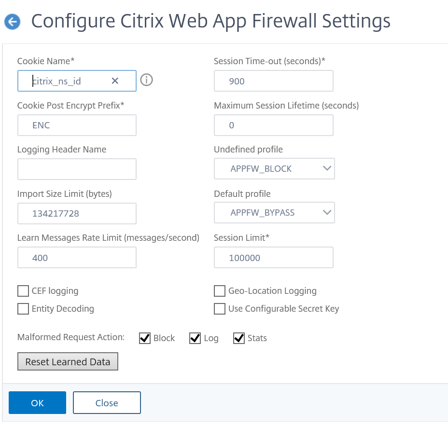The width and height of the screenshot is (448, 427).
Task: Check Use Configurable Secret Key
Action: coord(220,309)
